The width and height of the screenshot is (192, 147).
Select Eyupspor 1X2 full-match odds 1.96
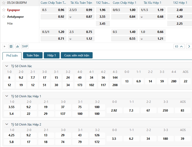[x=102, y=10]
